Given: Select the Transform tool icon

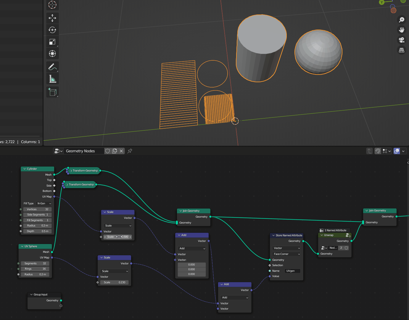Looking at the screenshot, I should 52,54.
